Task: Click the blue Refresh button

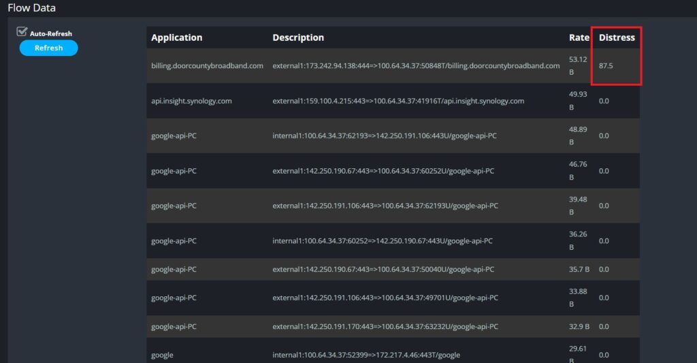Action: 48,48
